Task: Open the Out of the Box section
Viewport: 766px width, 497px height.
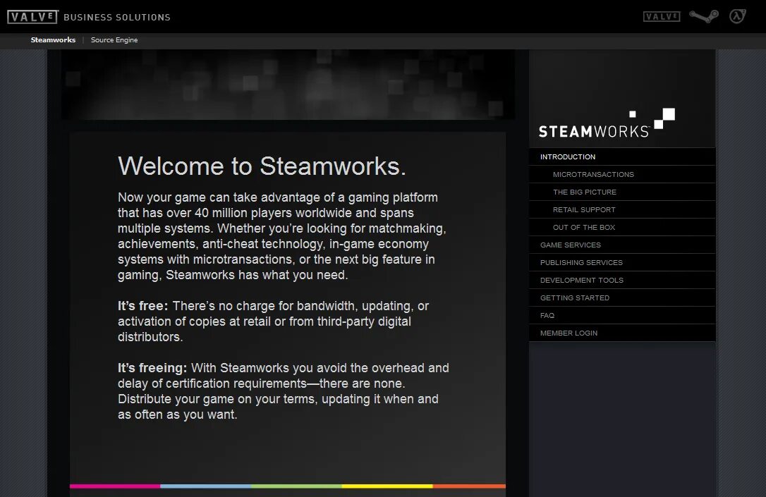Action: (x=622, y=227)
